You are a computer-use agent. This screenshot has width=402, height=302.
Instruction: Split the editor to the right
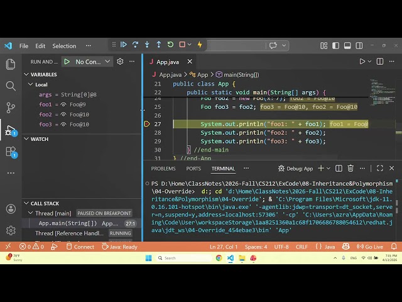pyautogui.click(x=380, y=62)
